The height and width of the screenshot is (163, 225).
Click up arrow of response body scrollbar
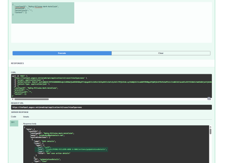210,127
